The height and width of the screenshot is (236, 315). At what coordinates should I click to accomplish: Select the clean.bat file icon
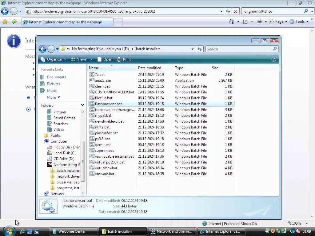pos(92,86)
